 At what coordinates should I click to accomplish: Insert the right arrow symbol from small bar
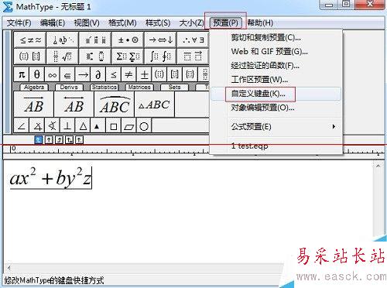[83, 74]
